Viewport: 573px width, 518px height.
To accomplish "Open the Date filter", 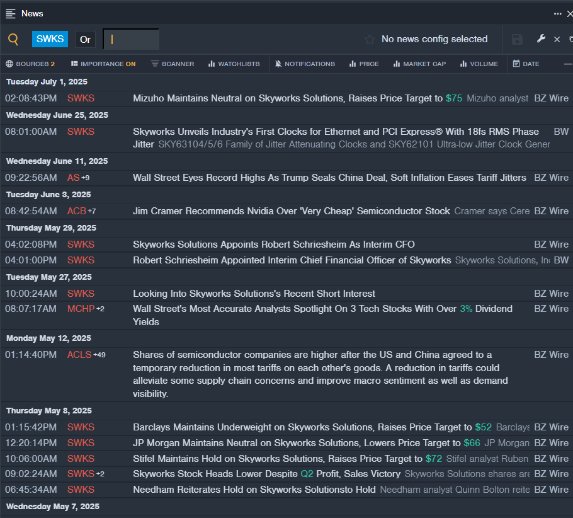I will pyautogui.click(x=526, y=64).
